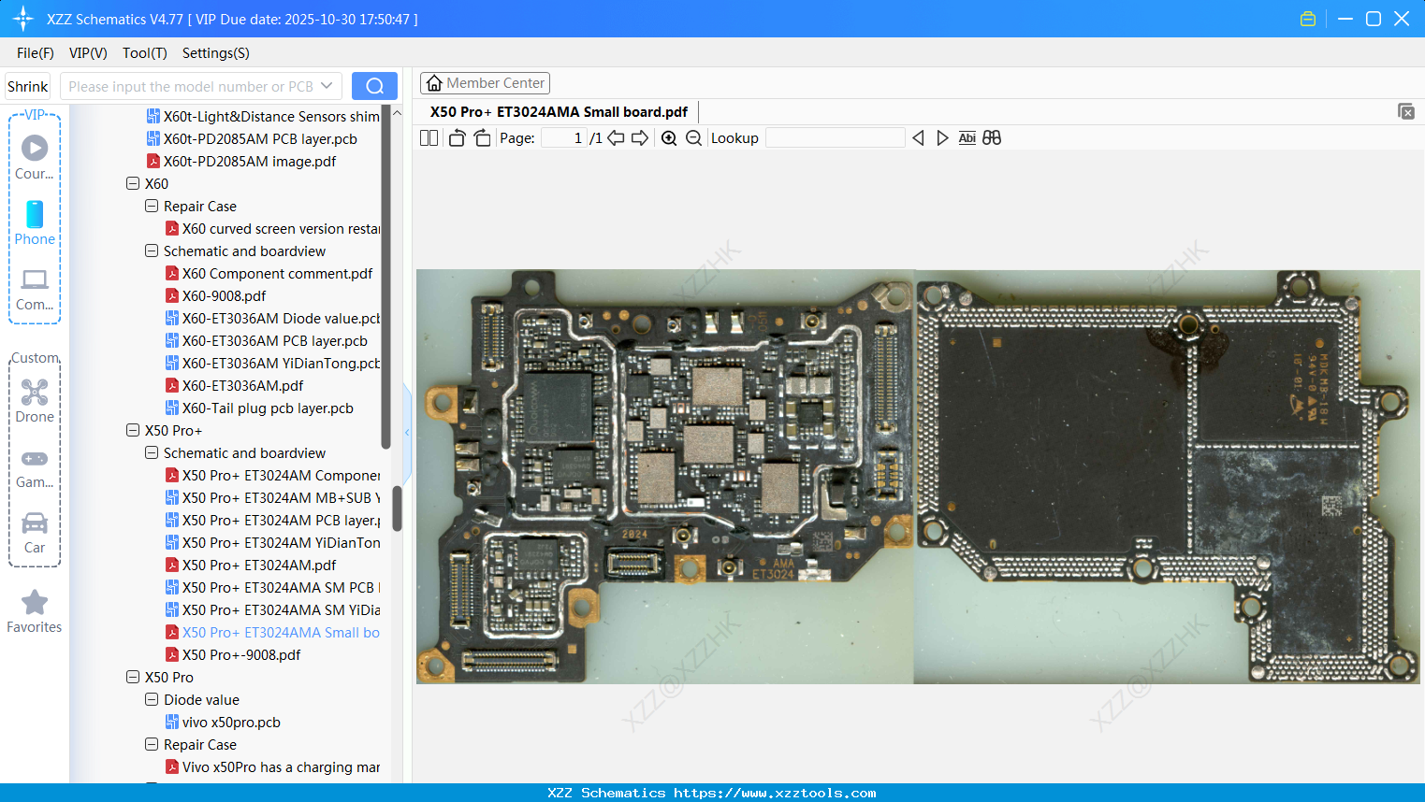Screen dimensions: 1425x802
Task: Zoom in on the schematic PDF
Action: [669, 137]
